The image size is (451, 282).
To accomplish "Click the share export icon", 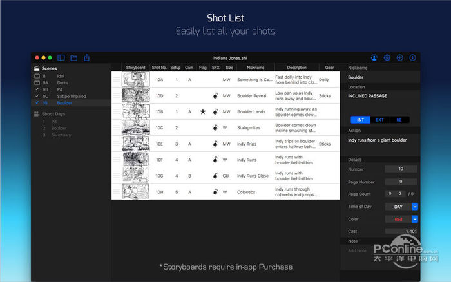I will pos(86,58).
